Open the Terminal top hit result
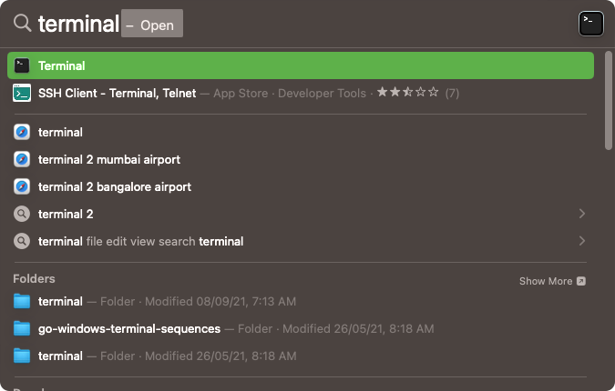Screen dimensions: 615x391 tap(301, 65)
